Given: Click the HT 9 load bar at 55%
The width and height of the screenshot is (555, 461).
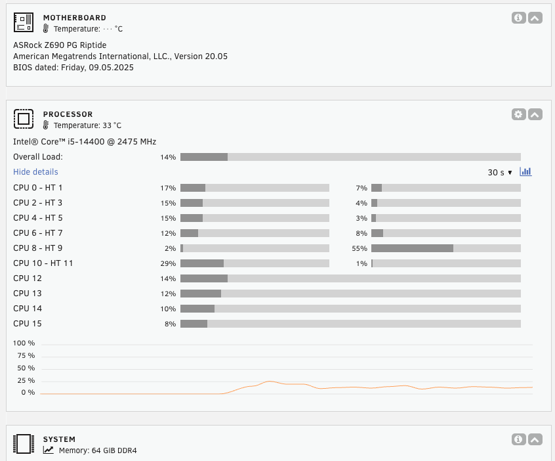Looking at the screenshot, I should (x=446, y=248).
